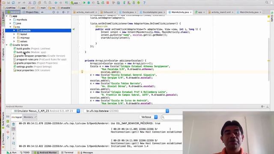The width and height of the screenshot is (274, 154).
Task: Open the project panel gear settings
Action: pyautogui.click(x=63, y=12)
